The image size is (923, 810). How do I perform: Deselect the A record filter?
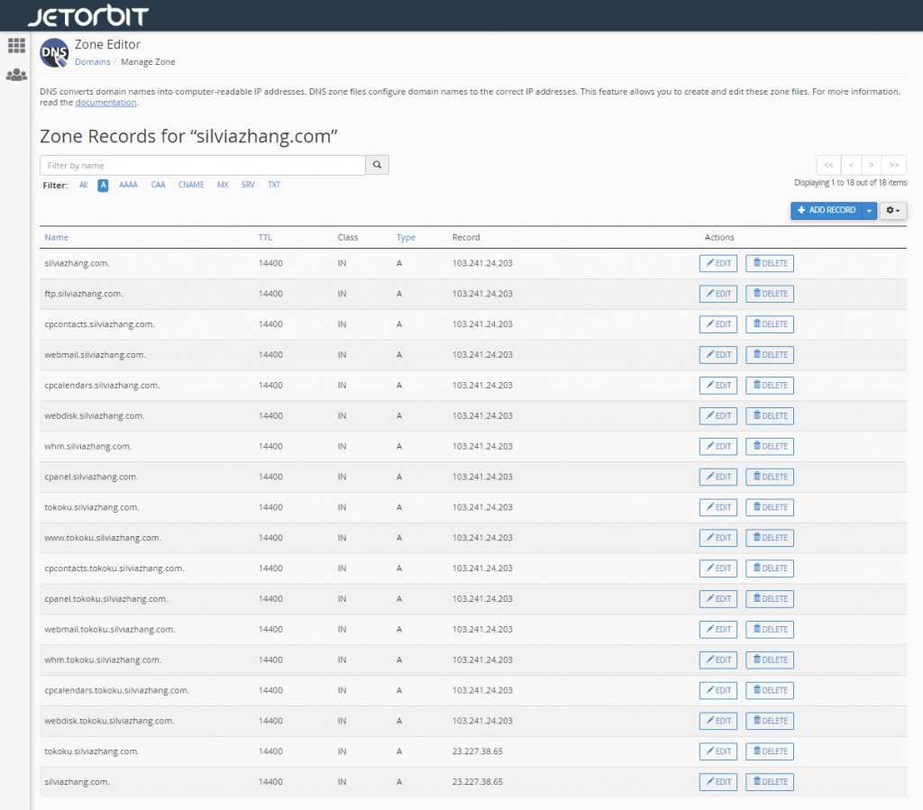pos(103,185)
